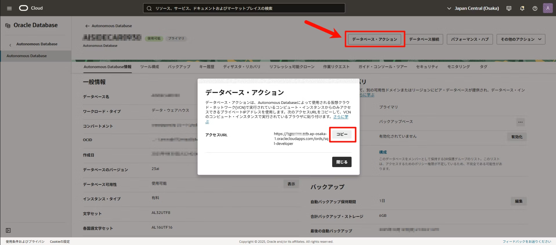Open the ディザスタ・リカバリ tab
The width and height of the screenshot is (556, 245).
pos(242,67)
